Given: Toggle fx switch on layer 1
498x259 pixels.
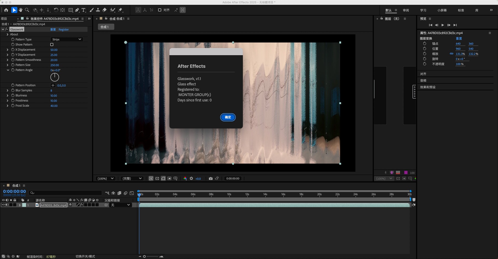Looking at the screenshot, I should tap(82, 205).
